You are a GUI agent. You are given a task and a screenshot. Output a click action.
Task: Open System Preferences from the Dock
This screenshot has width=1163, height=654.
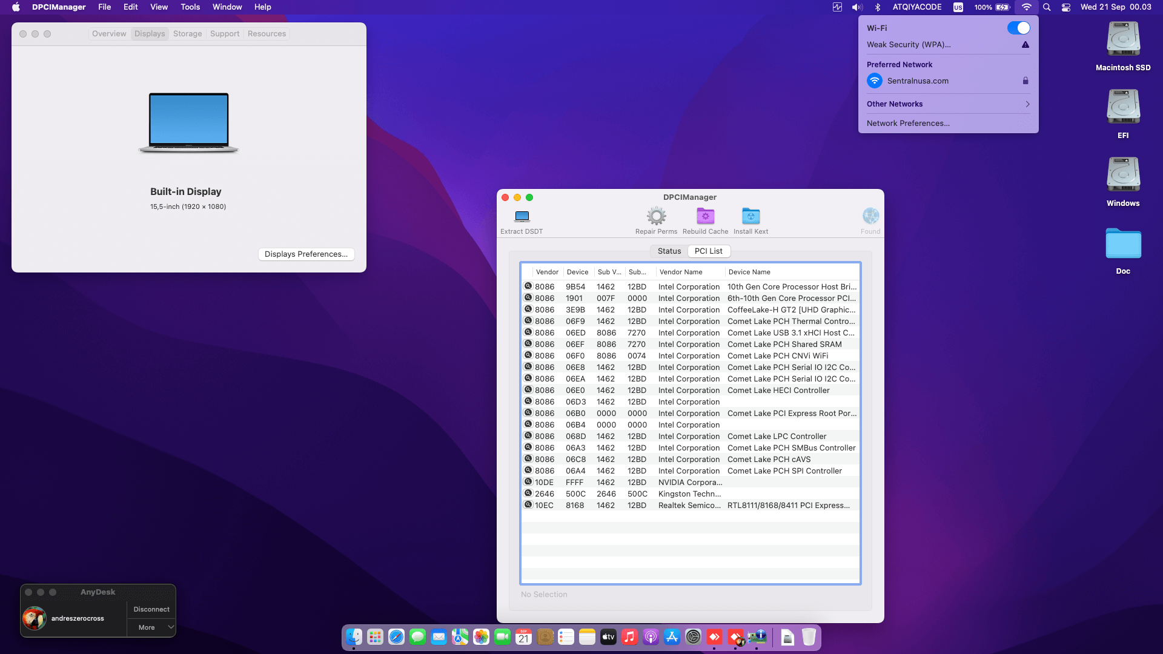[x=693, y=637]
